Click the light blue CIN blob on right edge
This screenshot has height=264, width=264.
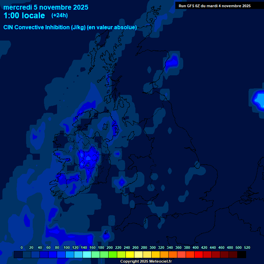click(258, 99)
